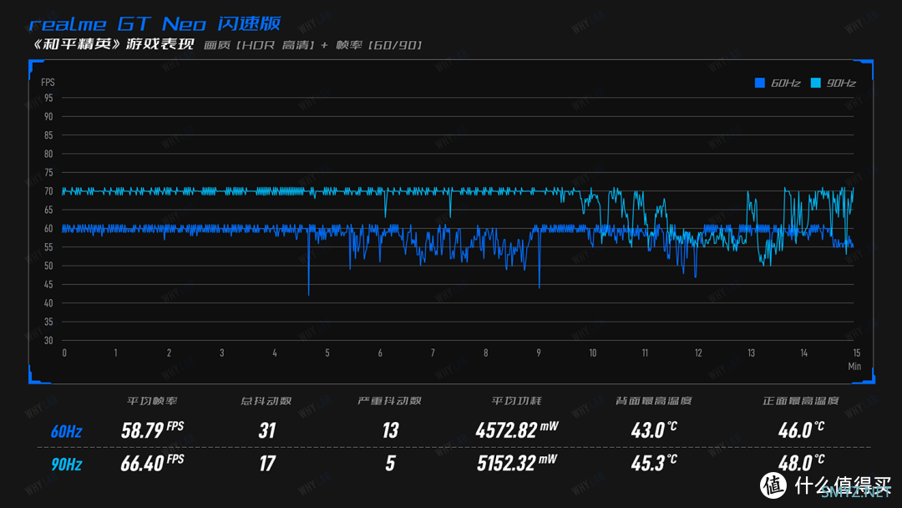Click the 46.0°C front temperature value
This screenshot has width=902, height=508.
click(x=801, y=429)
